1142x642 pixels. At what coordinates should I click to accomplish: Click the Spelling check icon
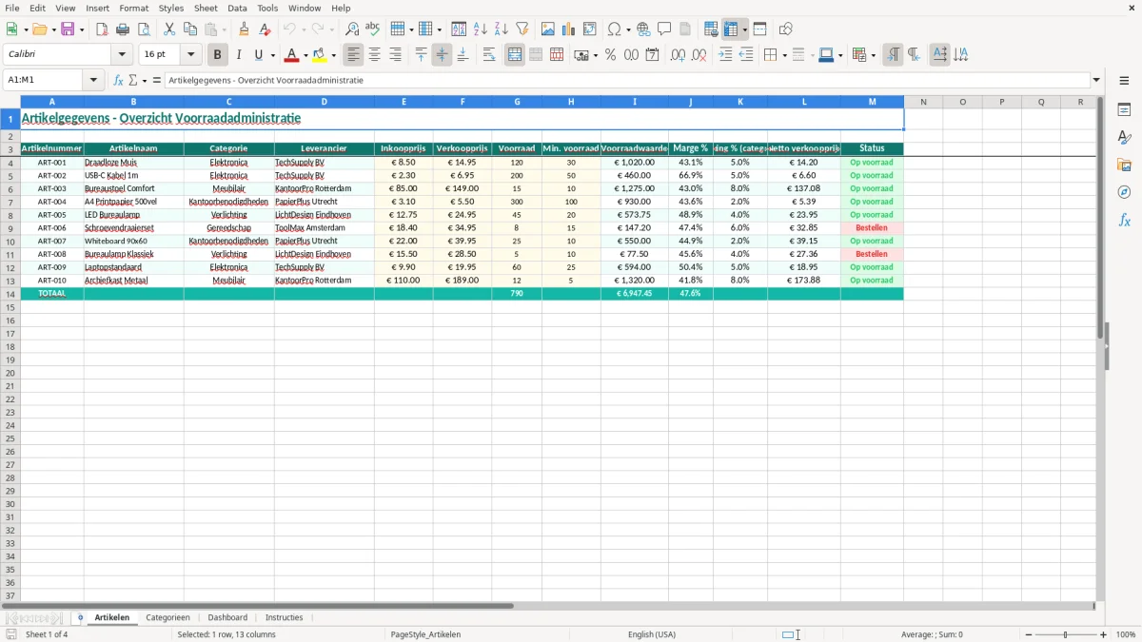(373, 29)
